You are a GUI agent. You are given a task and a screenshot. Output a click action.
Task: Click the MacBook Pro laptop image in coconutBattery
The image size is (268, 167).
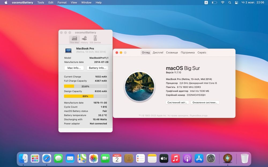click(68, 51)
